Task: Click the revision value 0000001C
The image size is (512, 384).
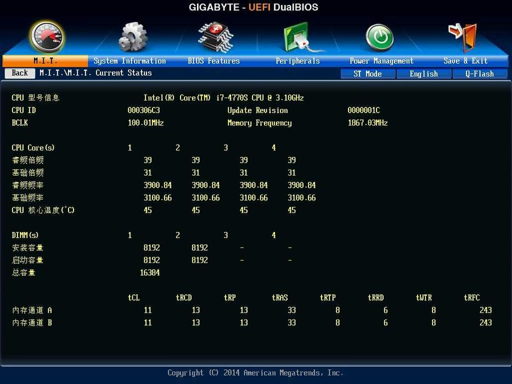Action: click(363, 110)
